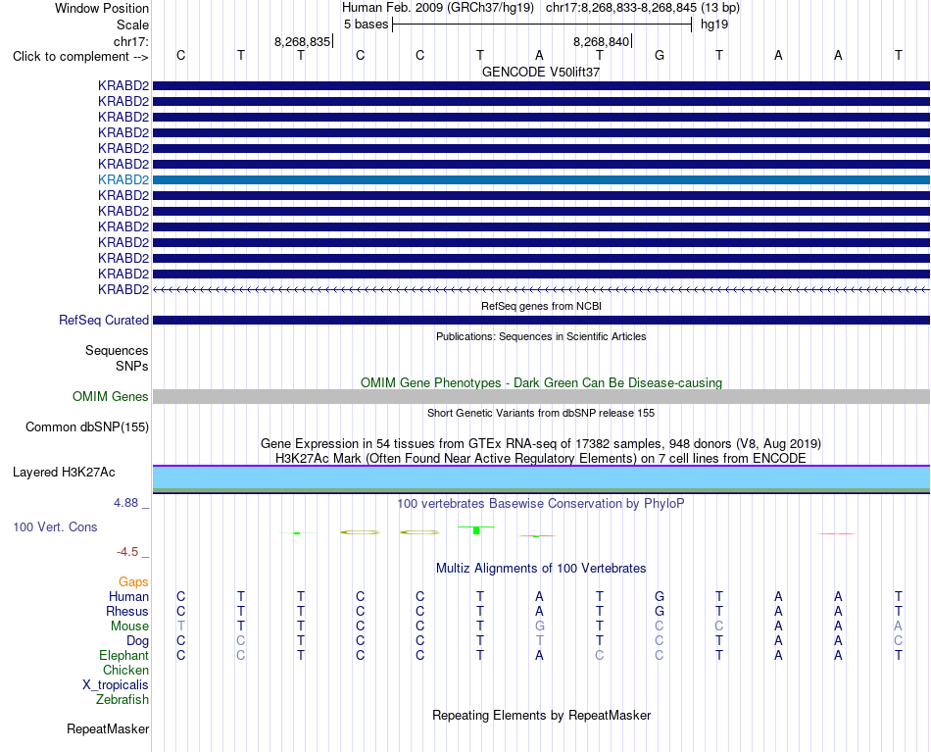The width and height of the screenshot is (931, 752).
Task: Open the 100 Vert. Cons track label
Action: (55, 526)
